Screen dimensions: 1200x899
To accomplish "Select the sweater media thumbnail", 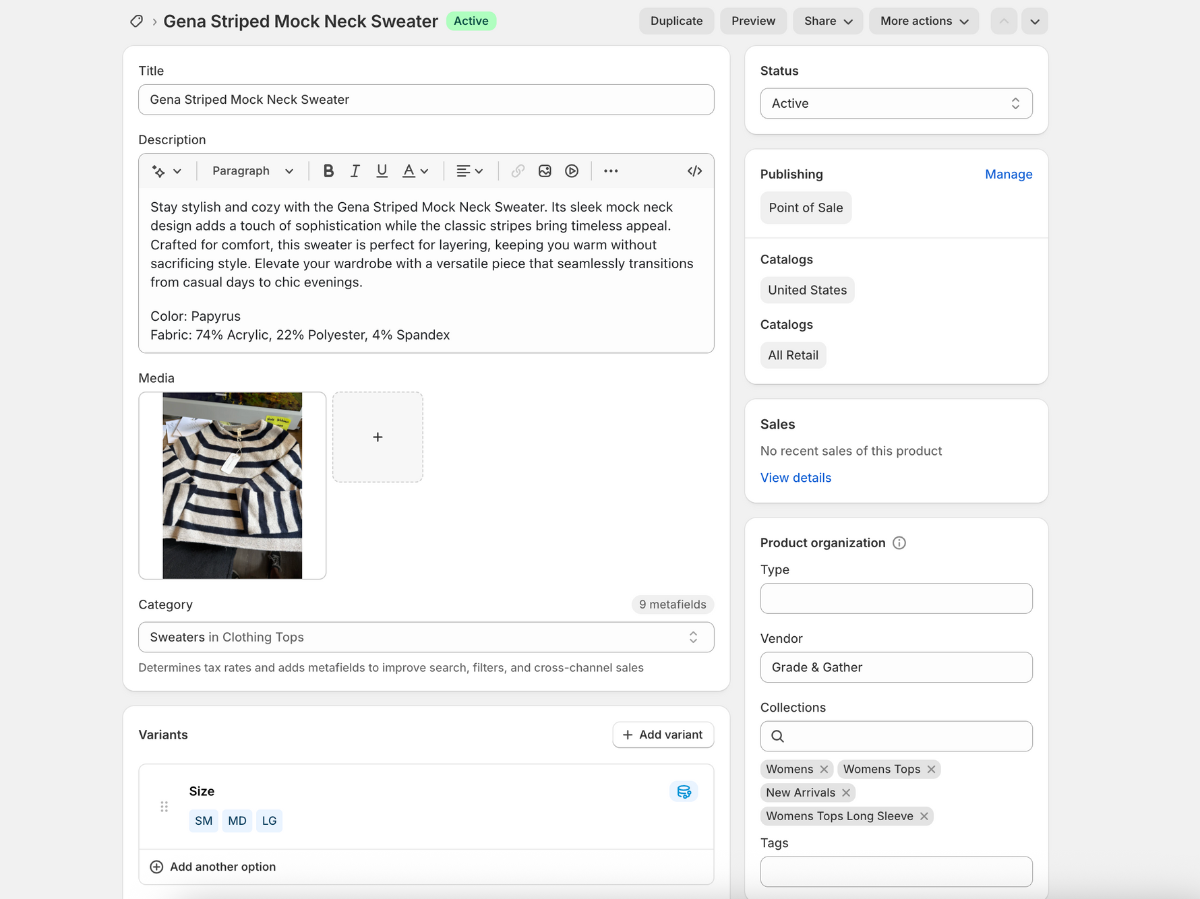I will (233, 486).
